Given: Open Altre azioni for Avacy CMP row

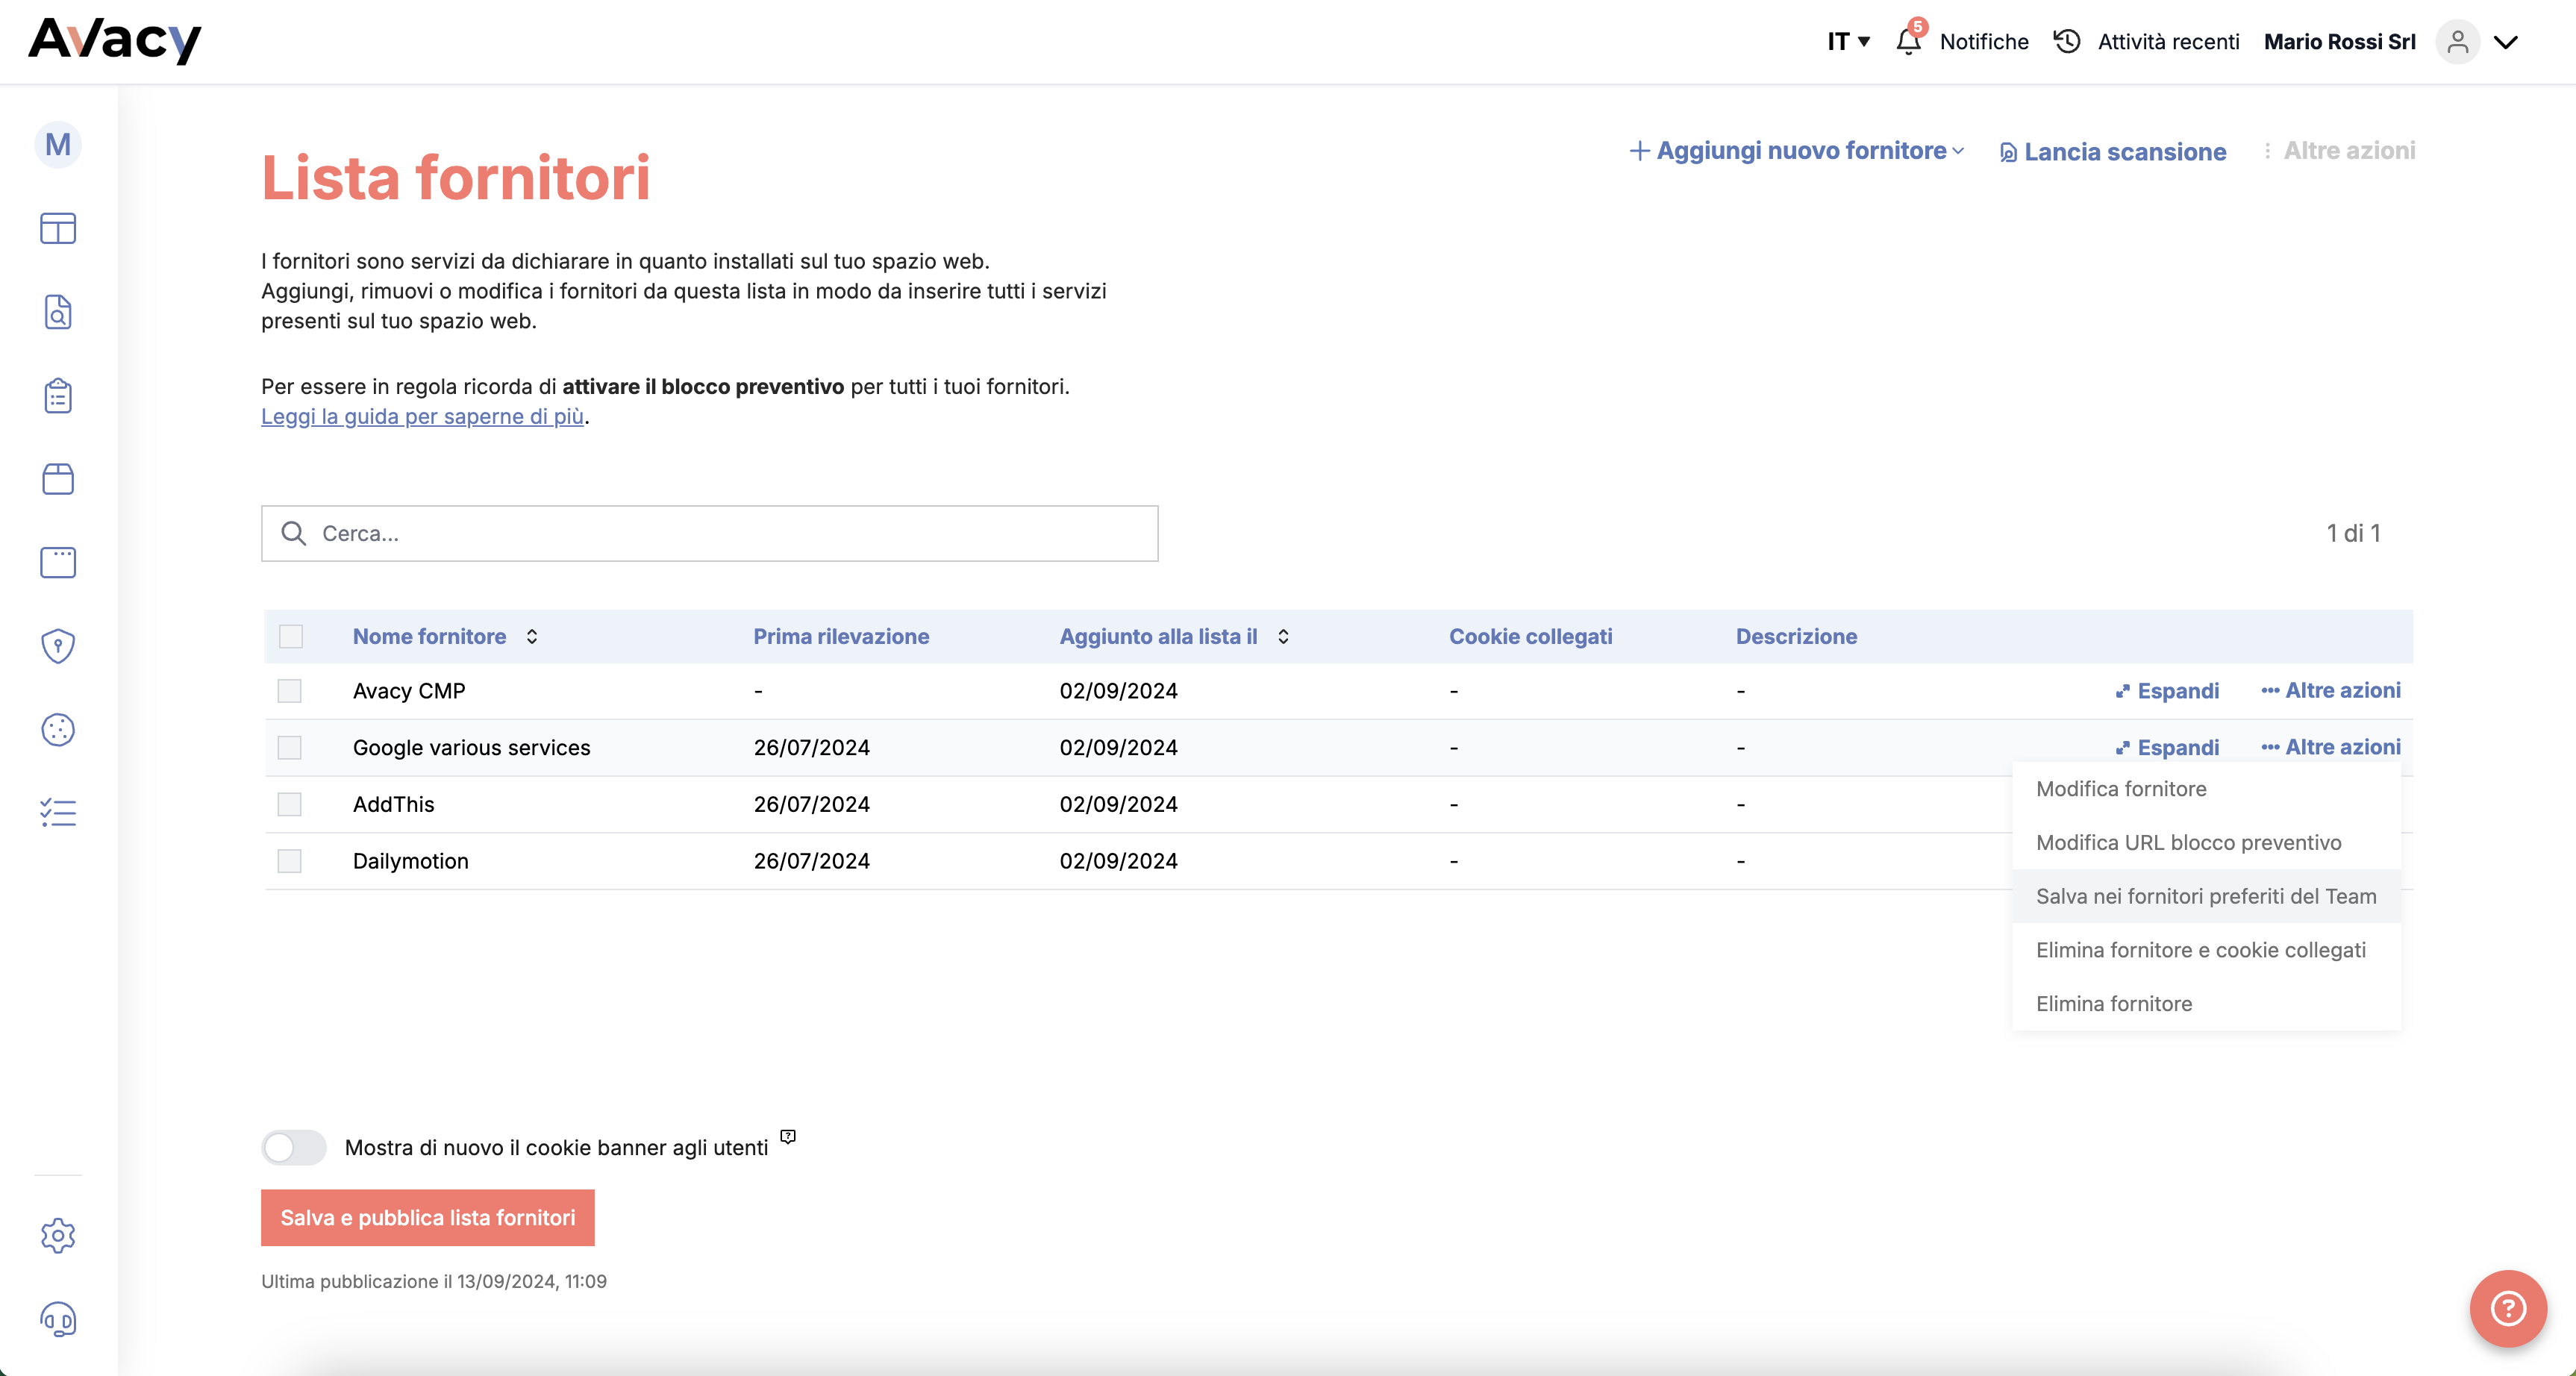Looking at the screenshot, I should pyautogui.click(x=2331, y=690).
